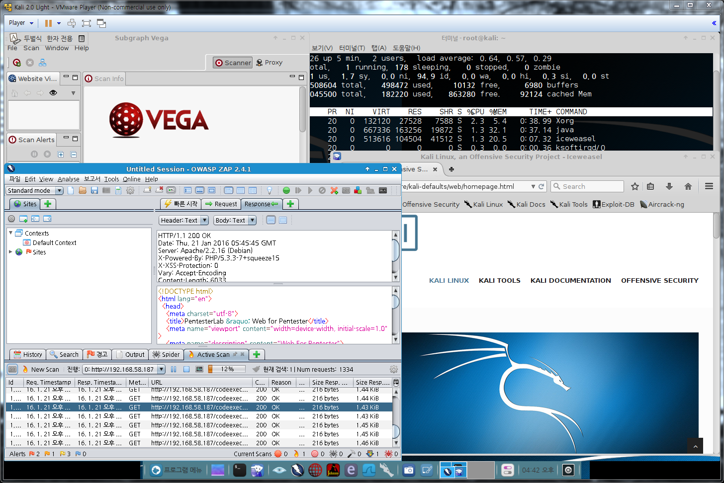
Task: Open the Body: Text view dropdown
Action: pos(235,220)
